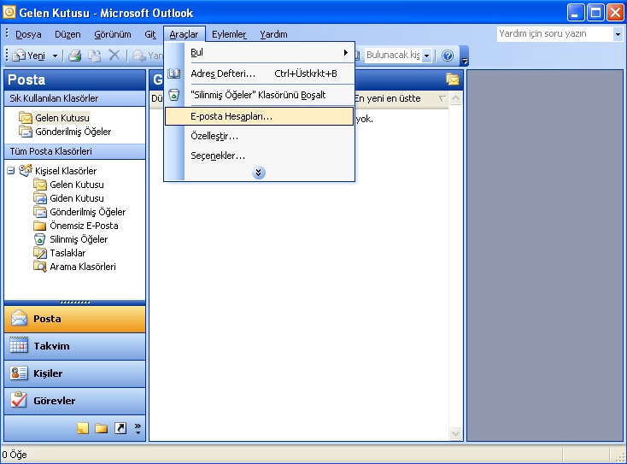627x464 pixels.
Task: Click the En yeni en üstte sort header
Action: point(387,98)
